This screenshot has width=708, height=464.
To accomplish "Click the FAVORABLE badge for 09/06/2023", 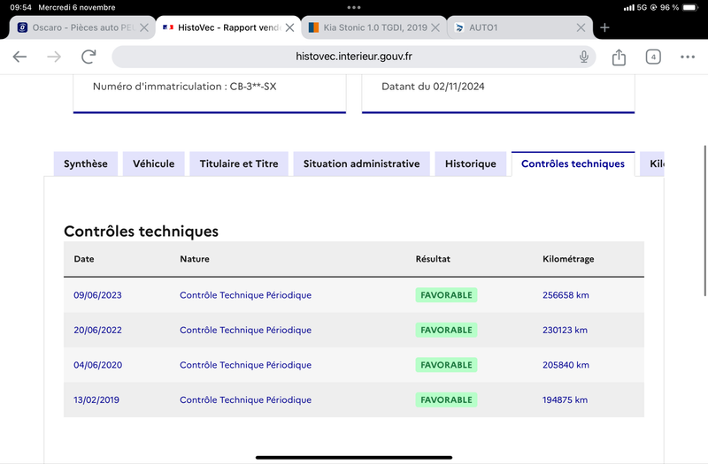I will pos(446,295).
